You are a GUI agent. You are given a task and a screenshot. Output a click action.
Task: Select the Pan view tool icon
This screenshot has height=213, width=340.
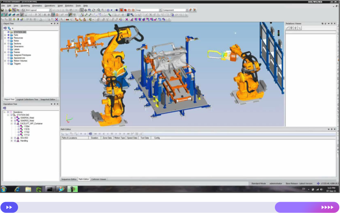85,10
